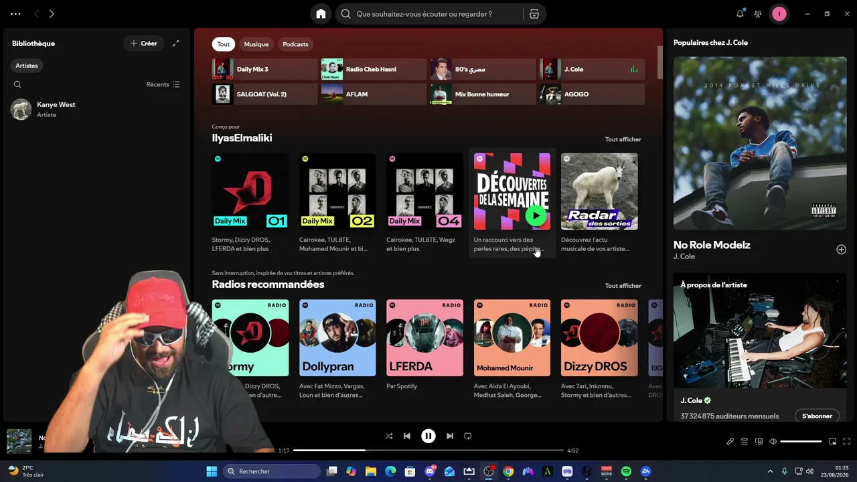
Task: Open Spotify from the Windows taskbar
Action: tap(626, 471)
